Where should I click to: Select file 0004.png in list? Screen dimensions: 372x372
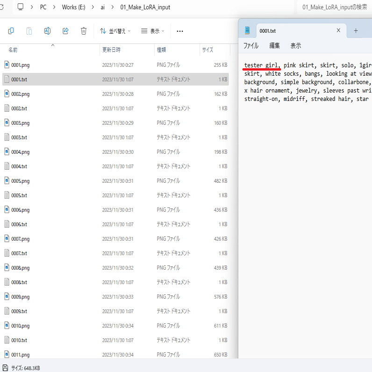coord(115,151)
